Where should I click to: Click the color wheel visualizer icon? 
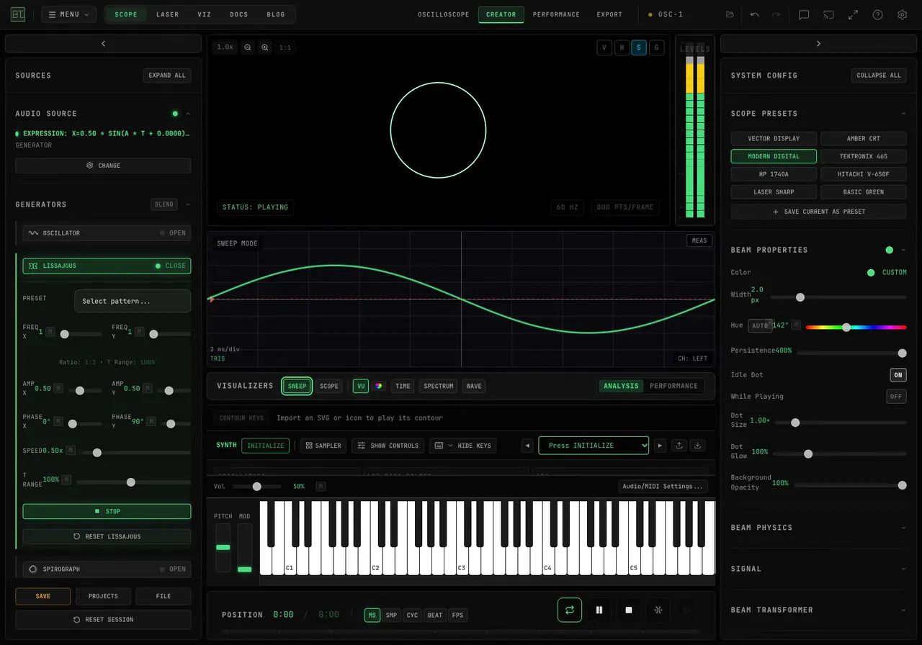(x=379, y=386)
